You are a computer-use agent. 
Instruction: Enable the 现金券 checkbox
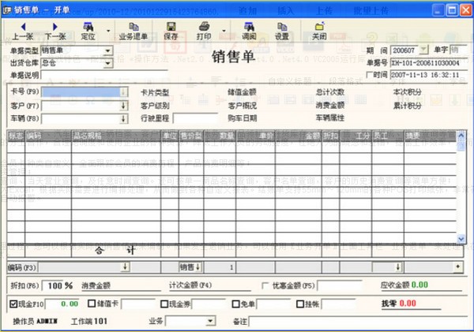point(164,304)
